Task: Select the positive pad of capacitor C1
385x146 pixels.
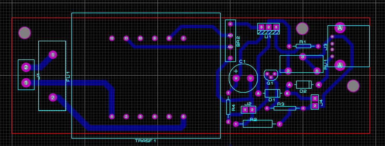Action: pyautogui.click(x=236, y=78)
